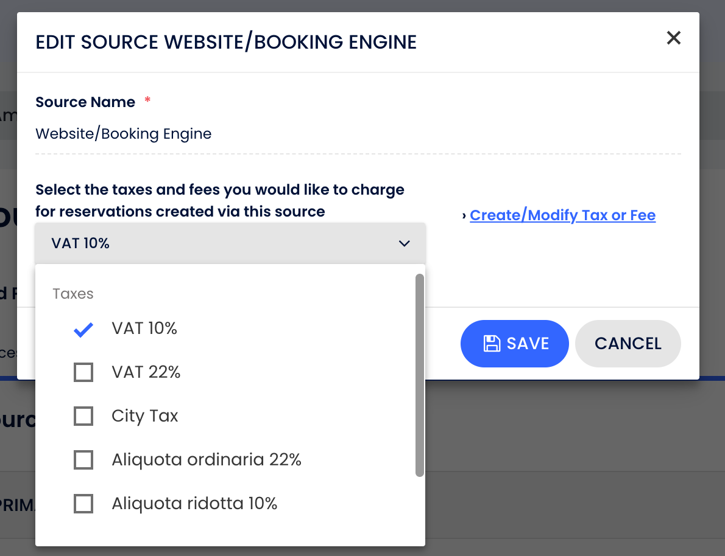Click the floppy disk icon on Save

[491, 344]
